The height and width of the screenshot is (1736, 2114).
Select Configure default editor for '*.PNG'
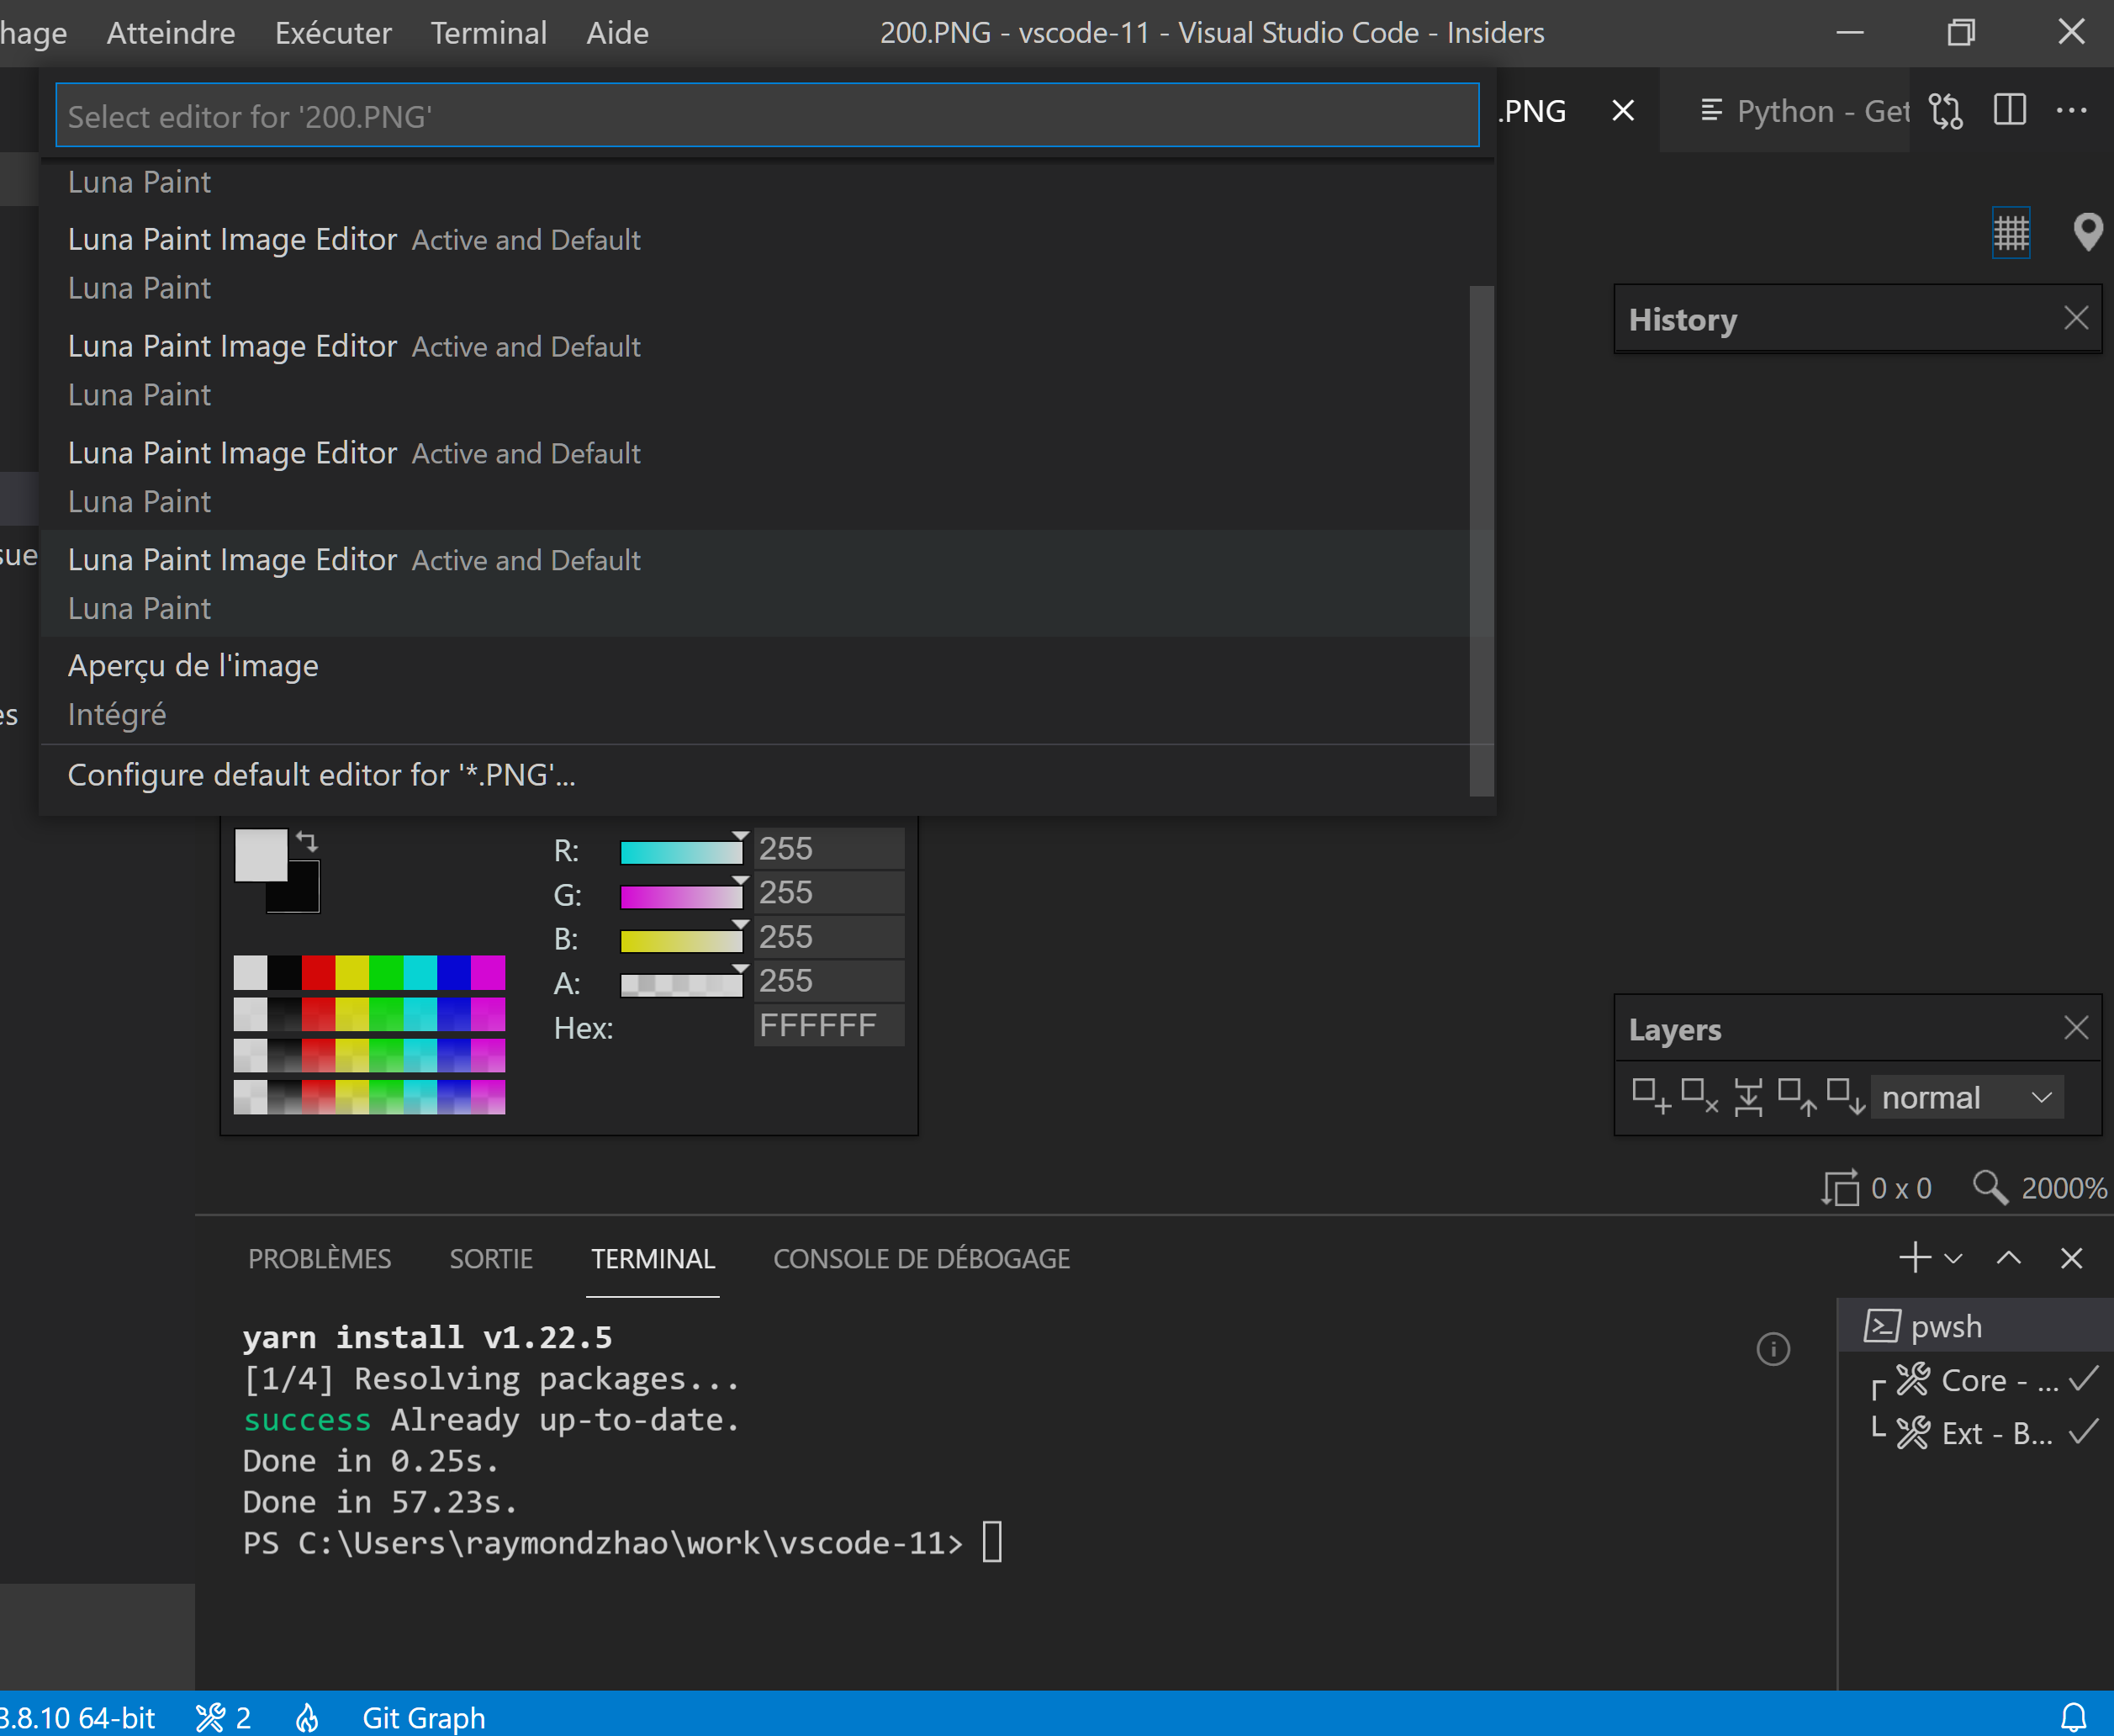coord(321,775)
